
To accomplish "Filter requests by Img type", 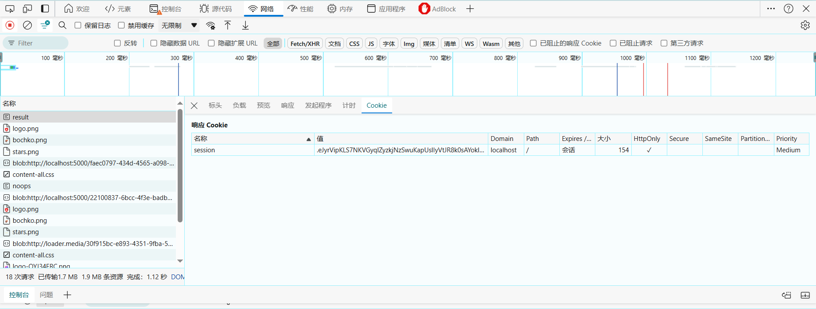I will pyautogui.click(x=409, y=43).
